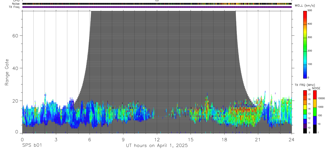328x151 pixels.
Task: Click the green 300 level on the width color bar
Action: pyautogui.click(x=305, y=37)
